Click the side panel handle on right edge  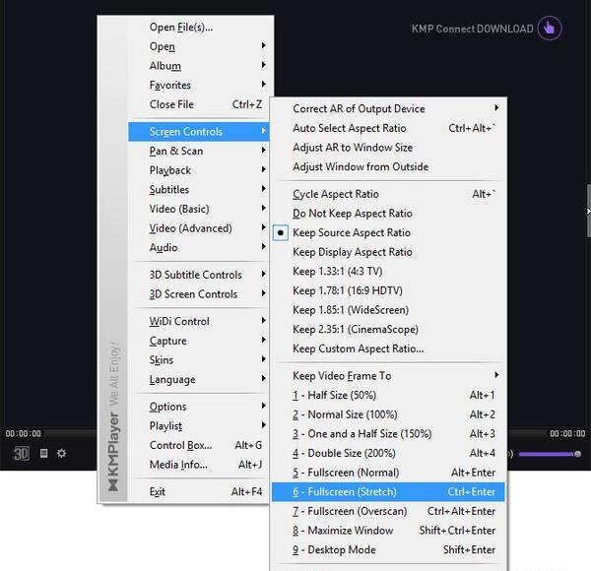click(588, 211)
